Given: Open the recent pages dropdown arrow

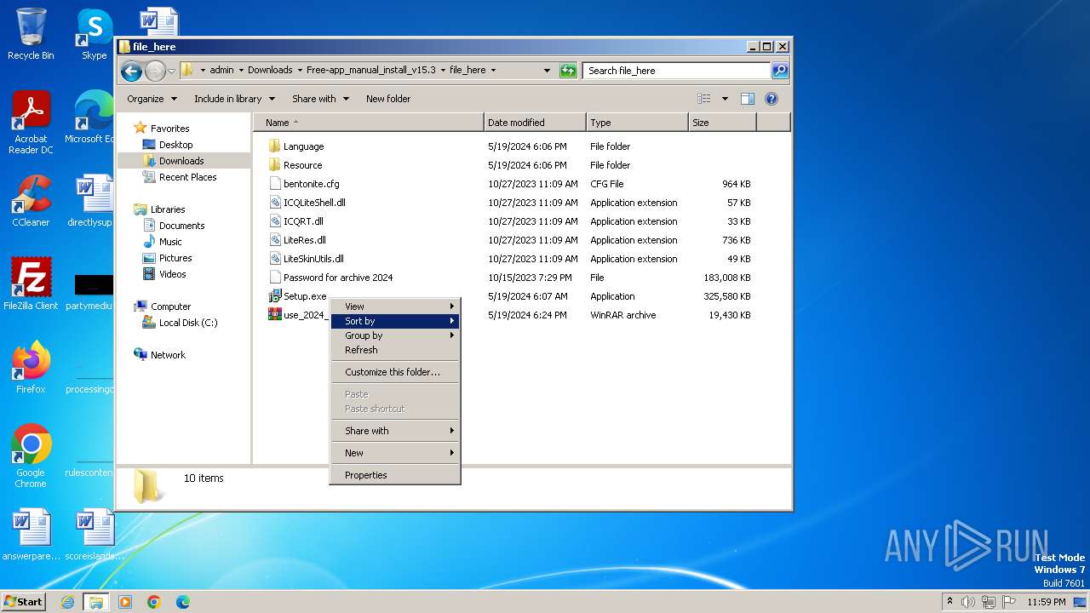Looking at the screenshot, I should pyautogui.click(x=172, y=71).
